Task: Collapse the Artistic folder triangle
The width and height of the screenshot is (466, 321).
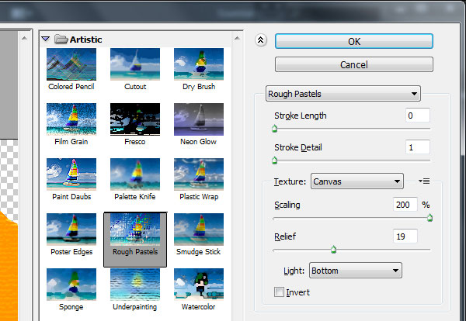Action: (x=46, y=39)
